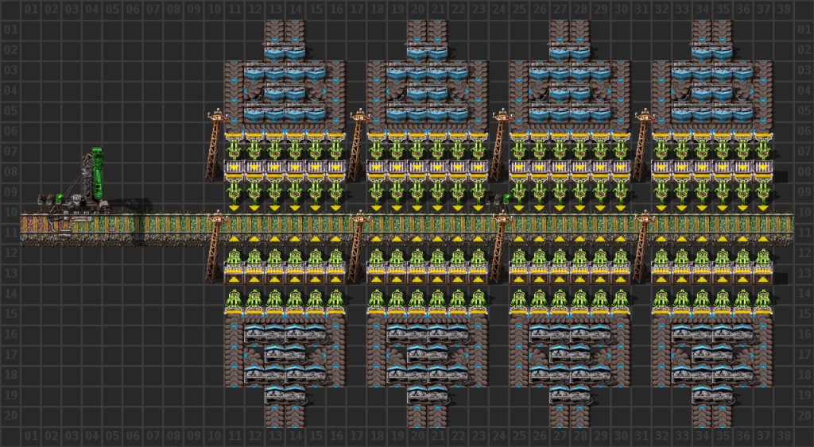Open the chest at column 37, row 13

[x=763, y=275]
